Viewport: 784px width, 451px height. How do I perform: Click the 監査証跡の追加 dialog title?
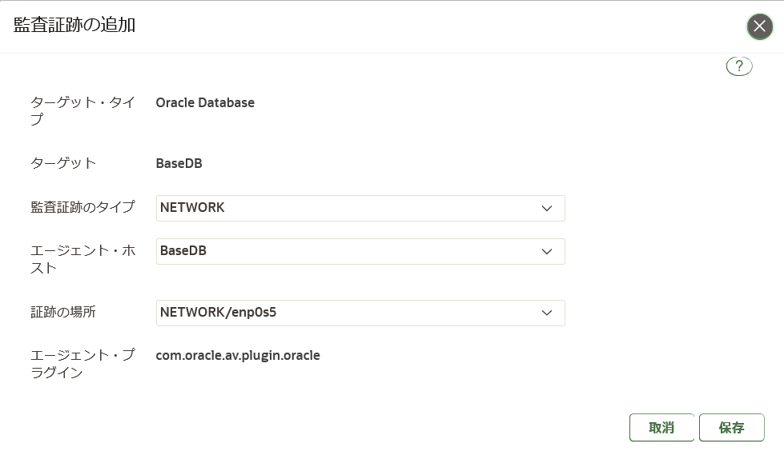(x=74, y=25)
